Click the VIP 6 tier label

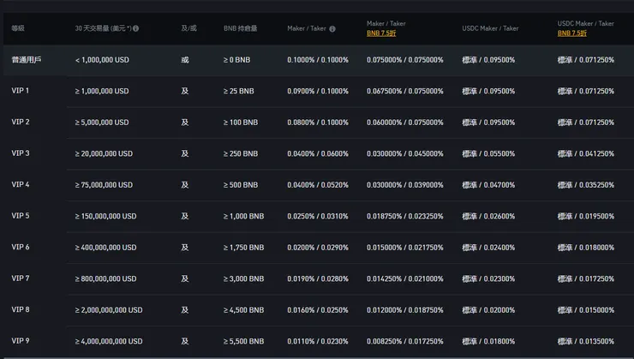[21, 247]
